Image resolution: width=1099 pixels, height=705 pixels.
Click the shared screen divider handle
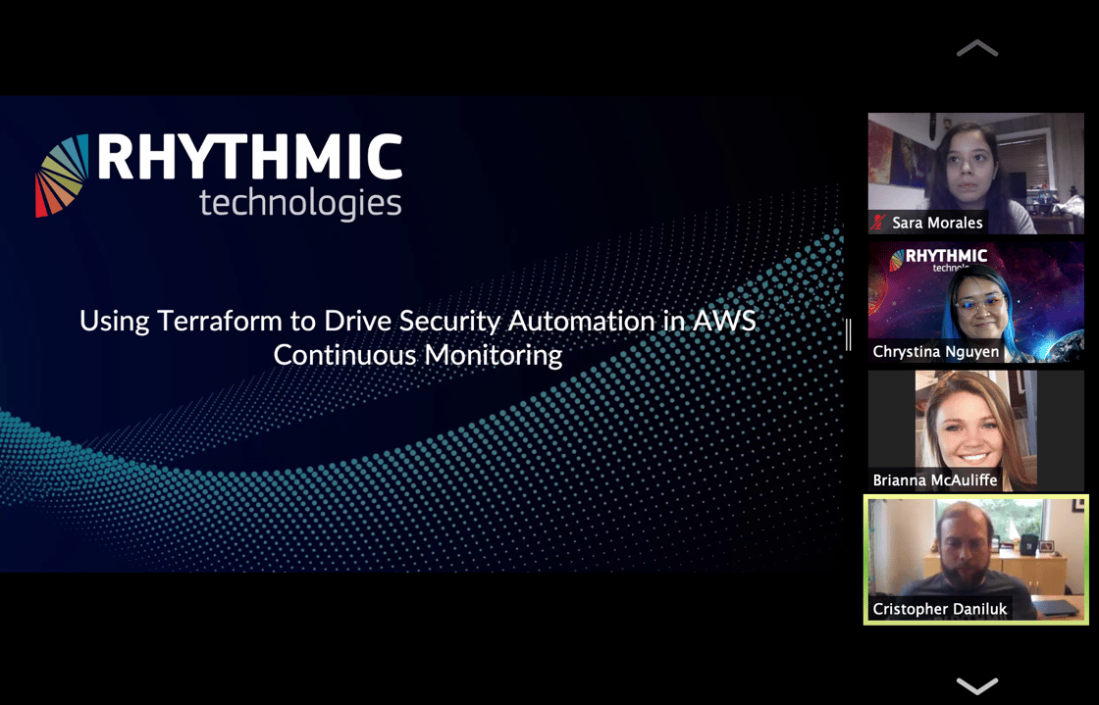848,334
